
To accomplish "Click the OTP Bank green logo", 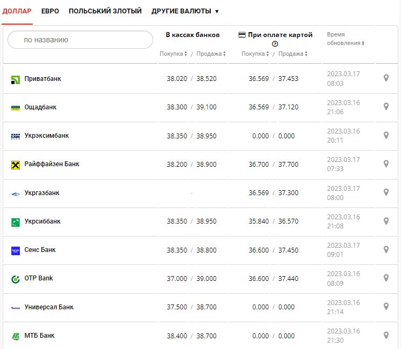I will [15, 279].
